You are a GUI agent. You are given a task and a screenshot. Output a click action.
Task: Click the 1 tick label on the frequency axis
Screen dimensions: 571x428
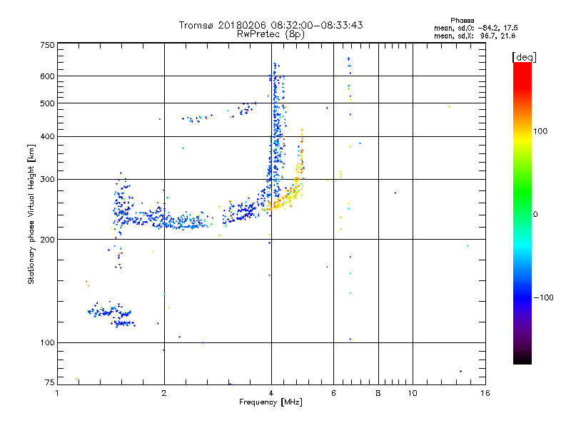pyautogui.click(x=58, y=393)
